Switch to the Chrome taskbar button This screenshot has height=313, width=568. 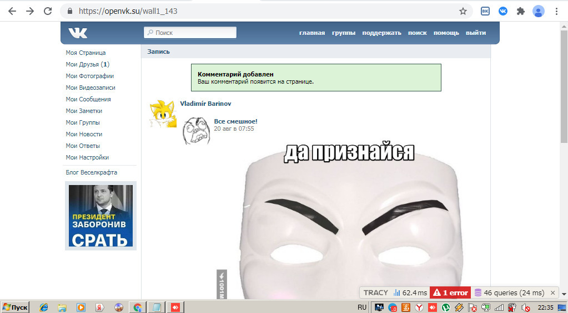[138, 307]
